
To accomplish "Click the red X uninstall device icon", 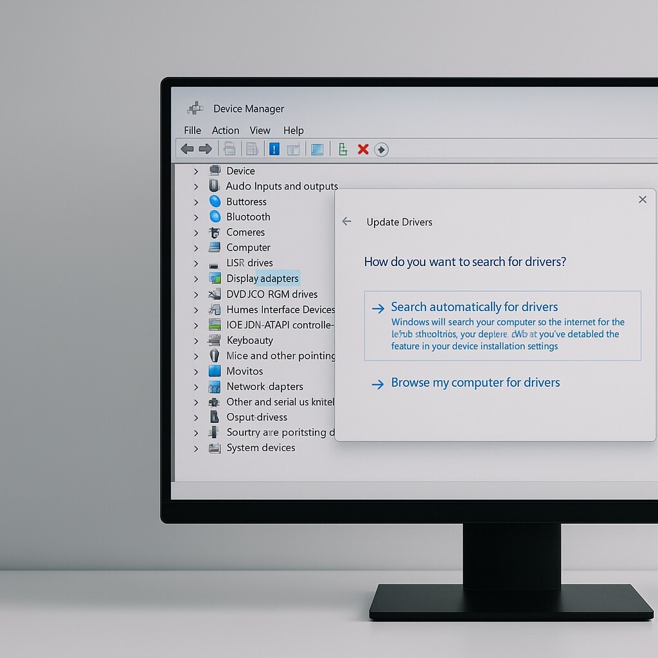I will (x=363, y=149).
